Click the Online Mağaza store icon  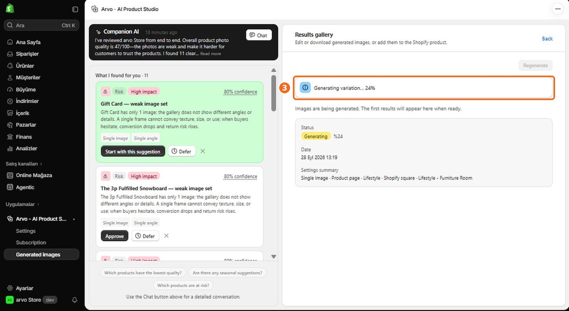(10, 175)
